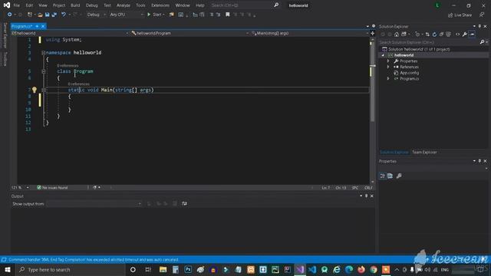Viewport: 491px width, 276px height.
Task: Click the Solution Explorer search magnifier icon
Action: pyautogui.click(x=483, y=42)
